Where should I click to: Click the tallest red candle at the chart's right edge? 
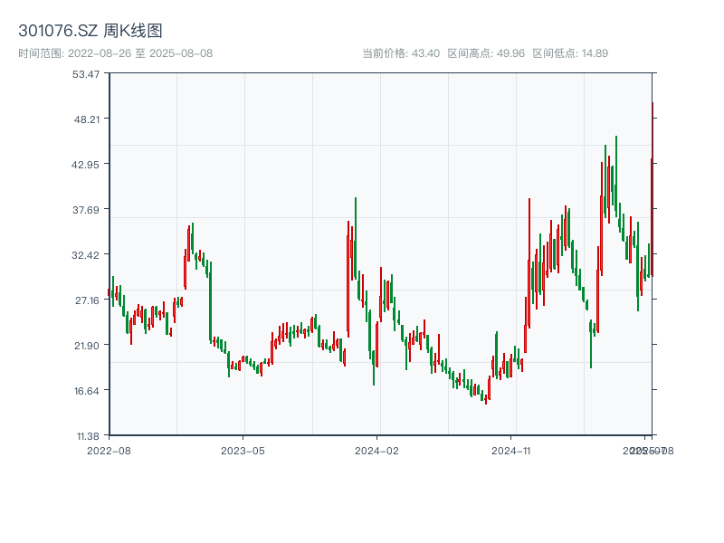tap(653, 189)
